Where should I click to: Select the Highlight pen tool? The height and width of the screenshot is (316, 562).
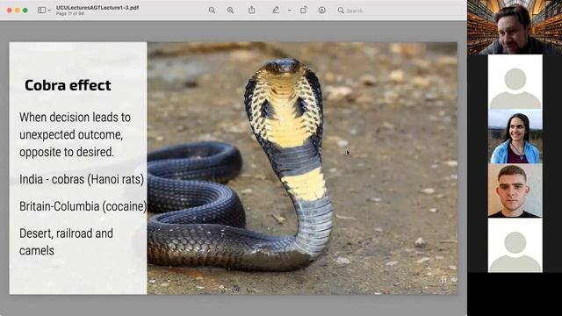pos(275,10)
